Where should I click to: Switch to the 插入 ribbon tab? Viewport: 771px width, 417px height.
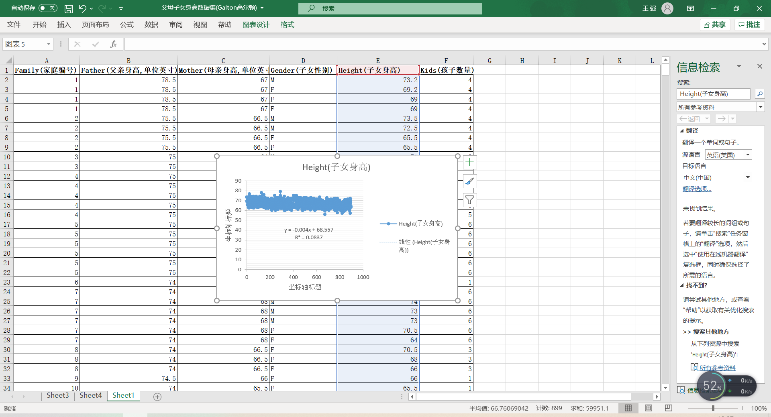(64, 25)
